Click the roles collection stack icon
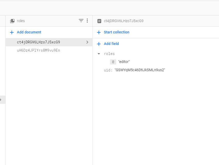Screen dimensions: 219x165 (12, 21)
